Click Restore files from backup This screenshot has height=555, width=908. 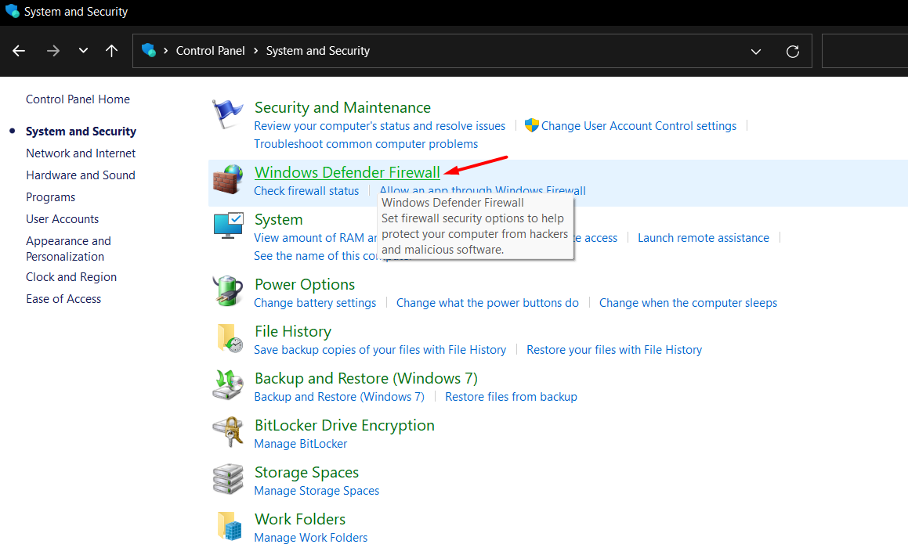click(x=511, y=397)
